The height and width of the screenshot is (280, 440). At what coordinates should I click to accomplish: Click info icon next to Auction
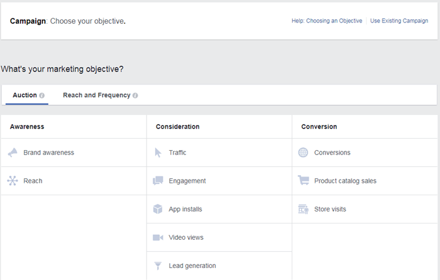click(x=42, y=95)
